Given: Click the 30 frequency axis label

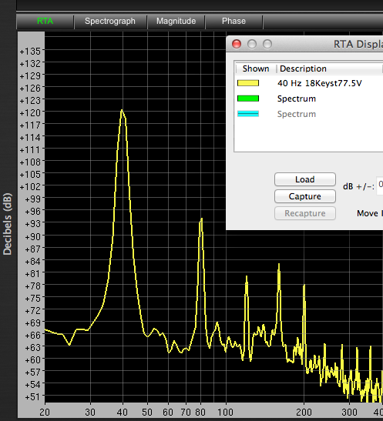Looking at the screenshot, I should [90, 412].
